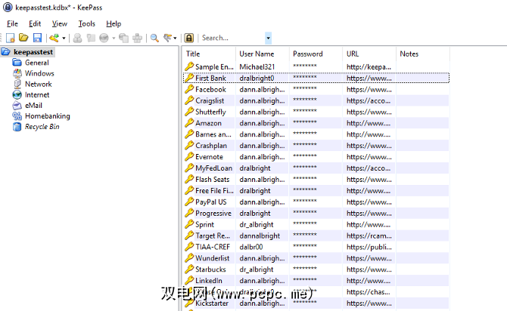Click into the Search quick-find field
Image resolution: width=507 pixels, height=311 pixels.
[232, 38]
